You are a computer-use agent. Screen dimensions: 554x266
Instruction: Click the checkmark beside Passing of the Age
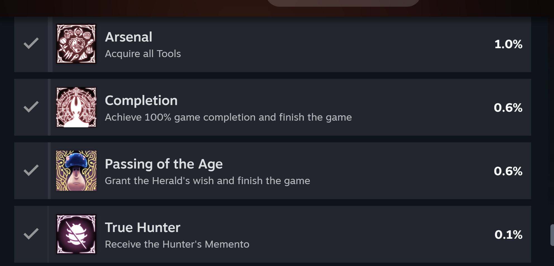point(31,170)
